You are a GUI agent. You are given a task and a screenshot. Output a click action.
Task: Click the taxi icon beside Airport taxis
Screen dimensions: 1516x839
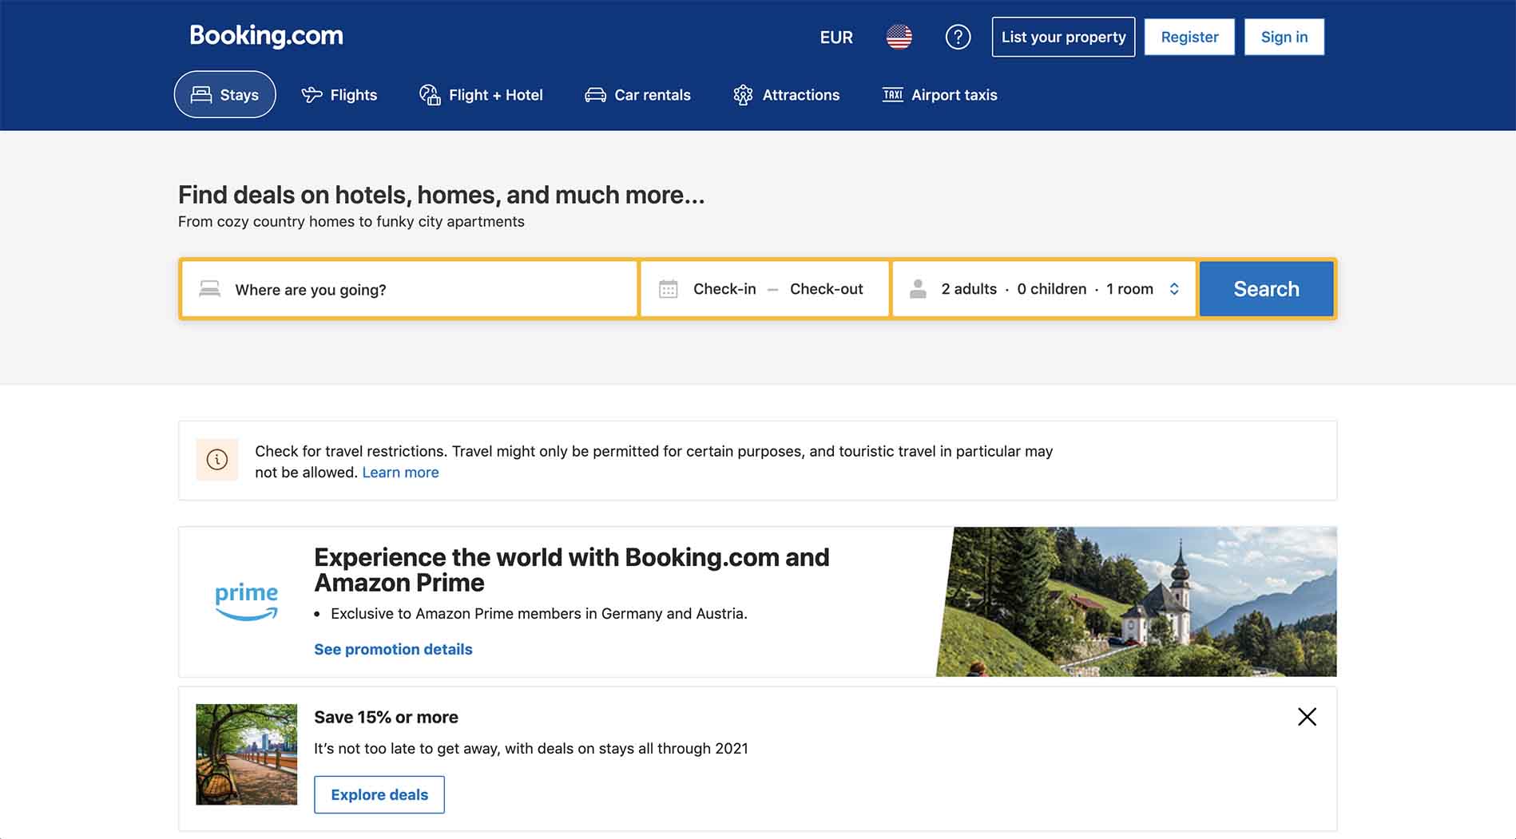pyautogui.click(x=892, y=94)
